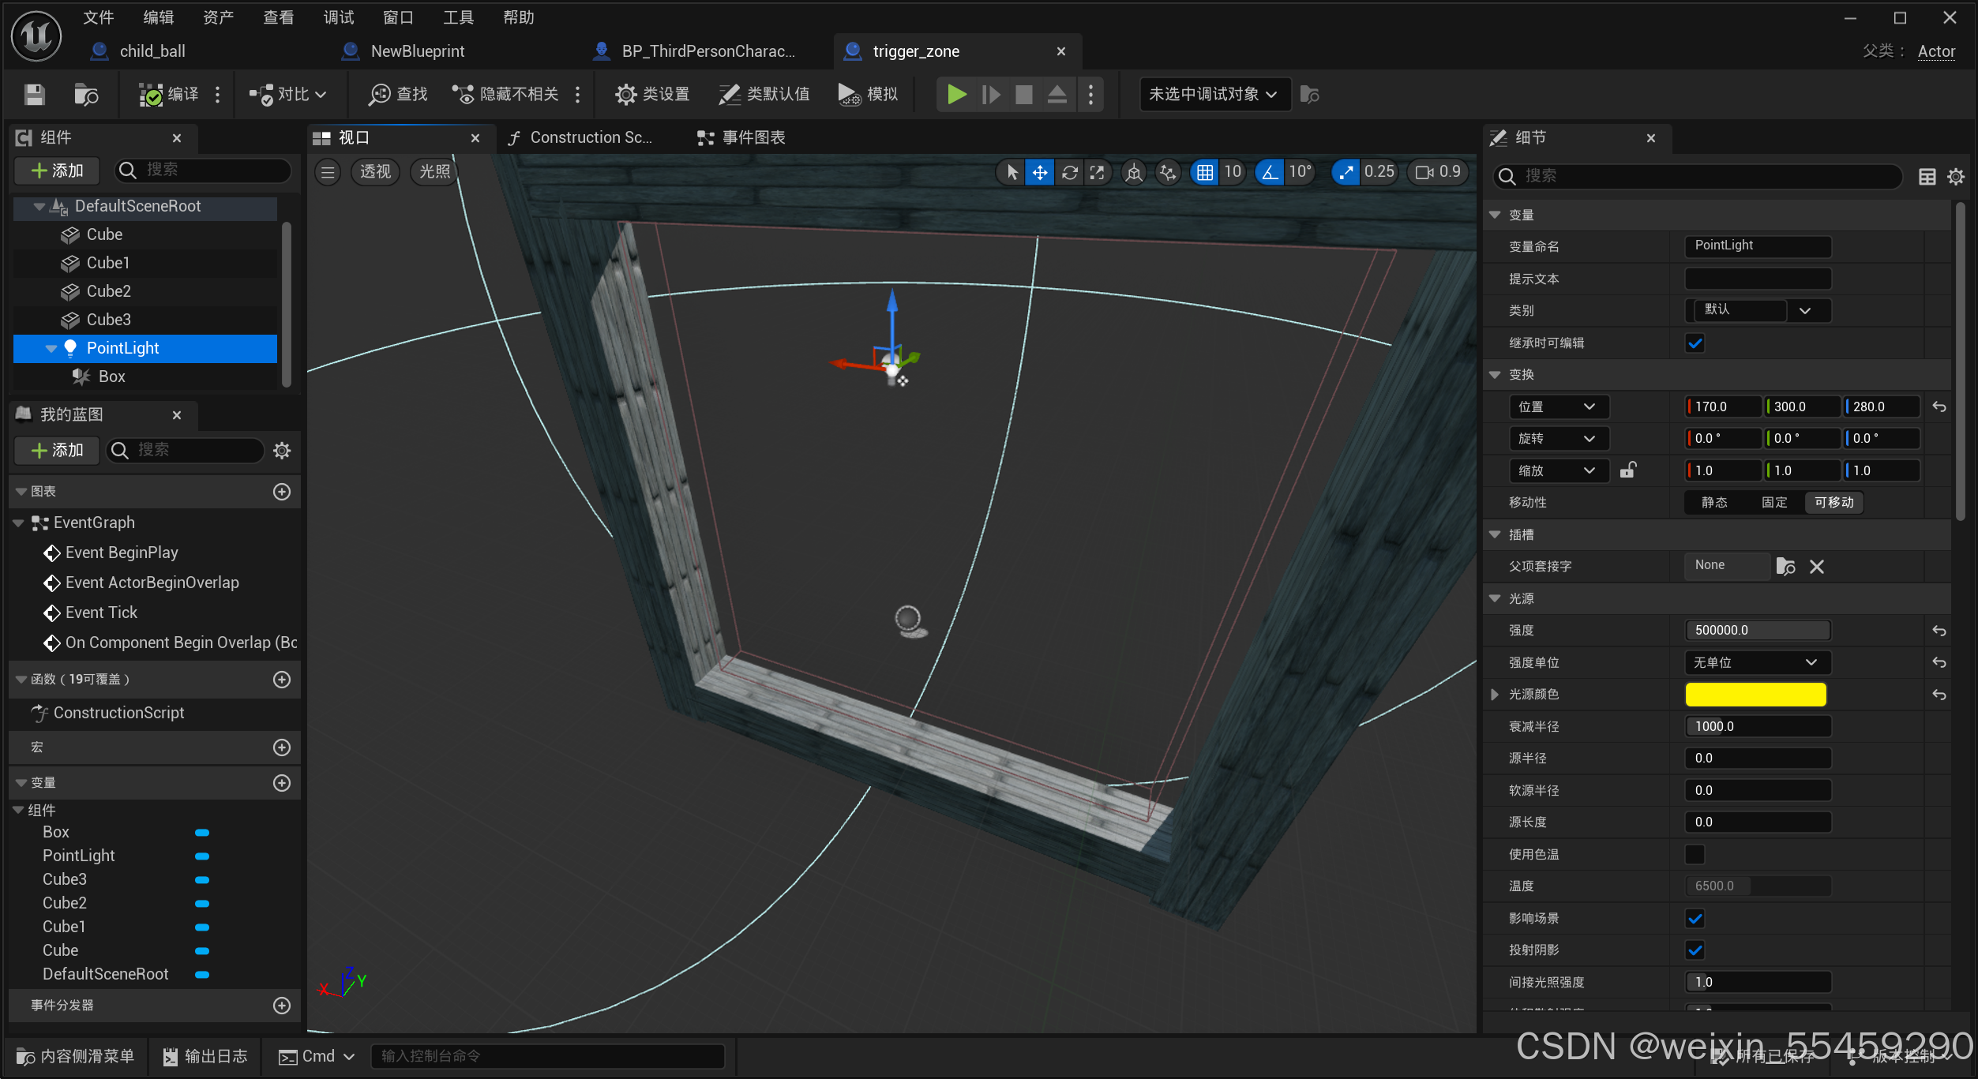Toggle the scale lock icon
Image resolution: width=1978 pixels, height=1079 pixels.
(x=1627, y=470)
